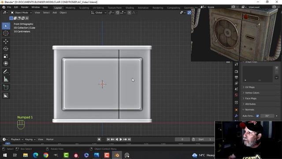Click play animation button
This screenshot has height=159, width=282.
pos(121,140)
